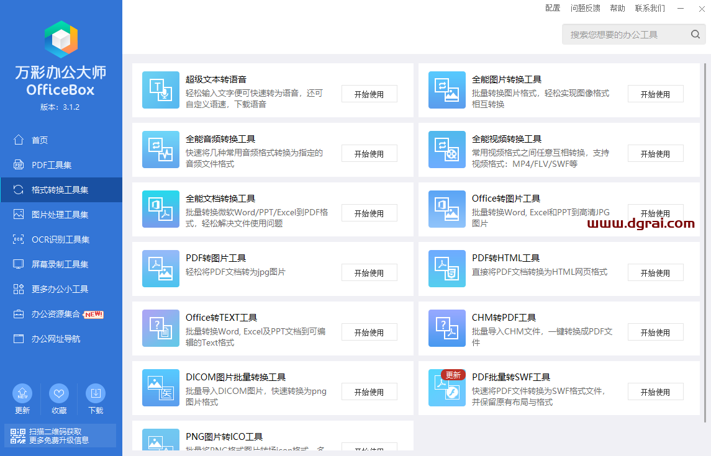The image size is (711, 456).
Task: Click the 首页 home icon in sidebar
Action: coord(19,140)
